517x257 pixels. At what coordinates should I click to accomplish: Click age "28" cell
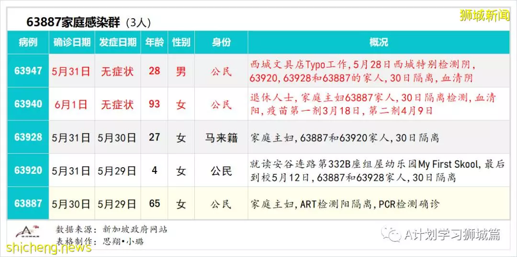[x=154, y=71]
